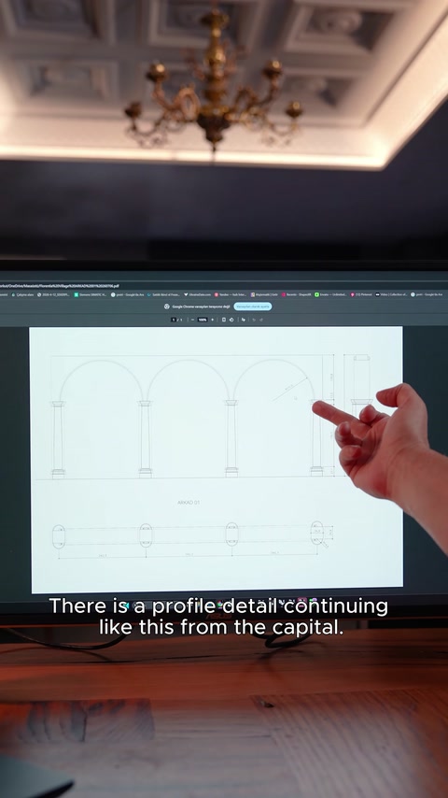Viewport: 448px width, 798px height.
Task: Click the rotate page icon in PDF toolbar
Action: 231,320
